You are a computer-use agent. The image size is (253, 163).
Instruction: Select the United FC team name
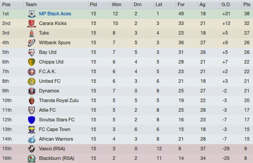tap(50, 81)
